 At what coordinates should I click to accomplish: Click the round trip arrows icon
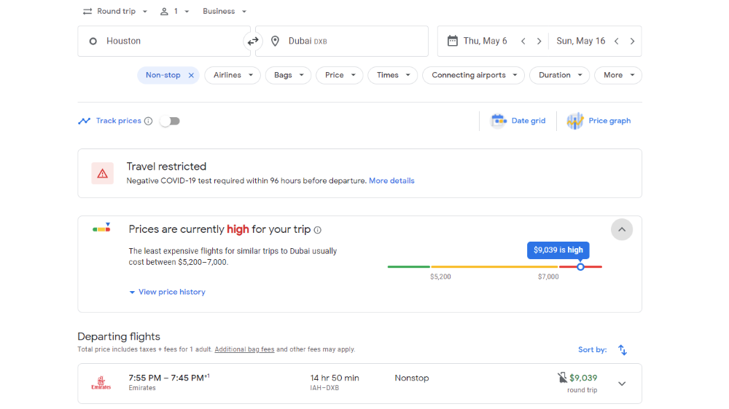pyautogui.click(x=87, y=12)
